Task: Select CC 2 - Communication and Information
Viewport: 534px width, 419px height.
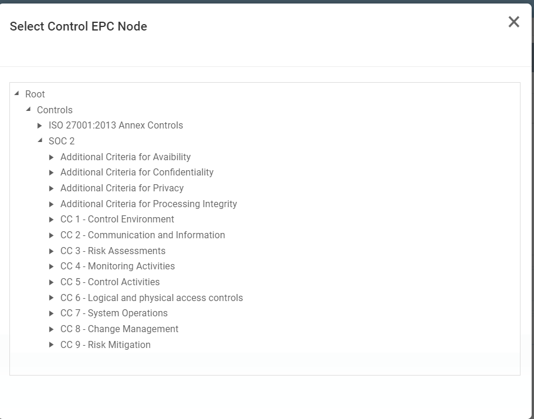Action: click(x=142, y=235)
